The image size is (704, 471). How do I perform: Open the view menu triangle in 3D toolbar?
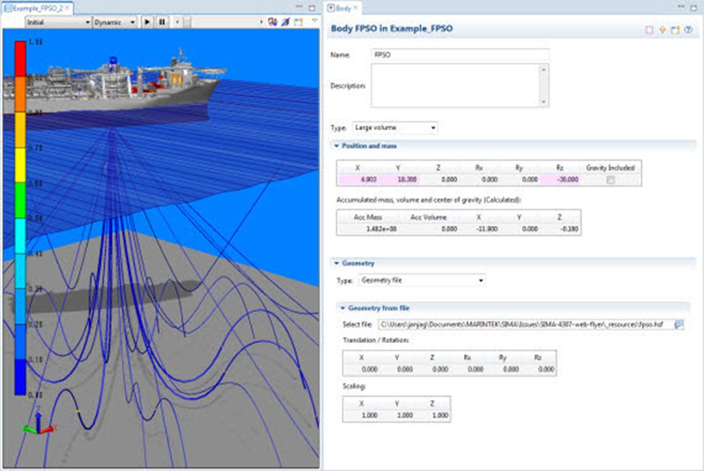tap(314, 21)
